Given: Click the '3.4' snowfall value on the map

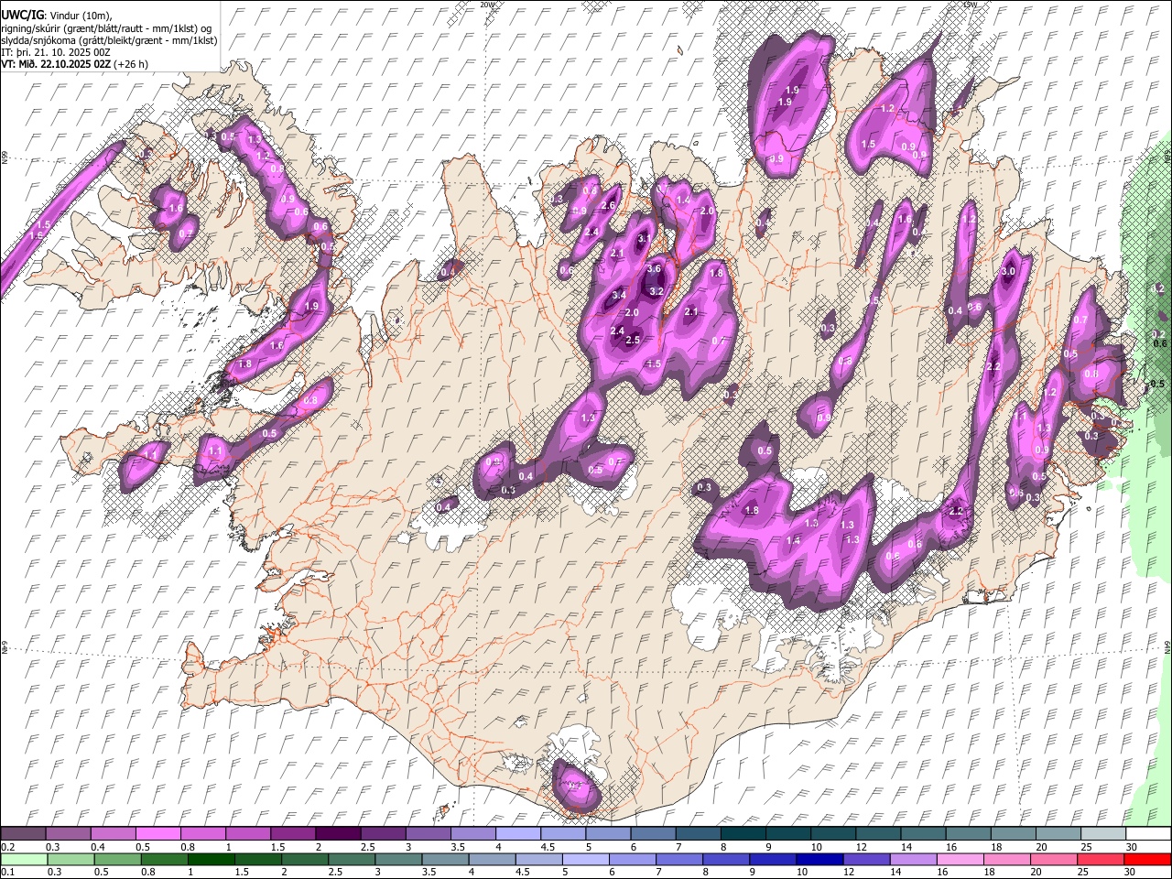Looking at the screenshot, I should pyautogui.click(x=619, y=295).
